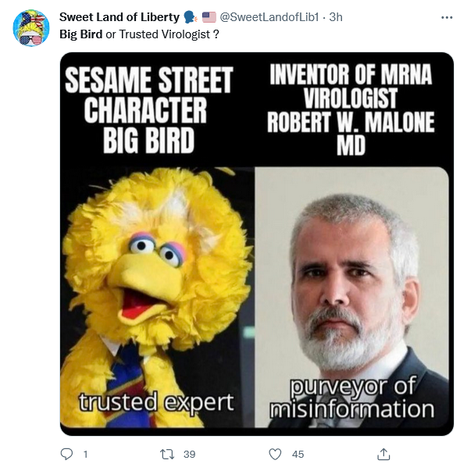
Task: Click the Big Bird puppet photo
Action: click(158, 297)
